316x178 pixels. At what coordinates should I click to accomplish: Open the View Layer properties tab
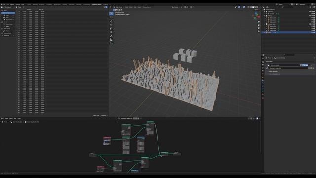click(263, 68)
